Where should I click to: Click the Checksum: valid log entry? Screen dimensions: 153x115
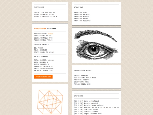pyautogui.click(x=86, y=109)
